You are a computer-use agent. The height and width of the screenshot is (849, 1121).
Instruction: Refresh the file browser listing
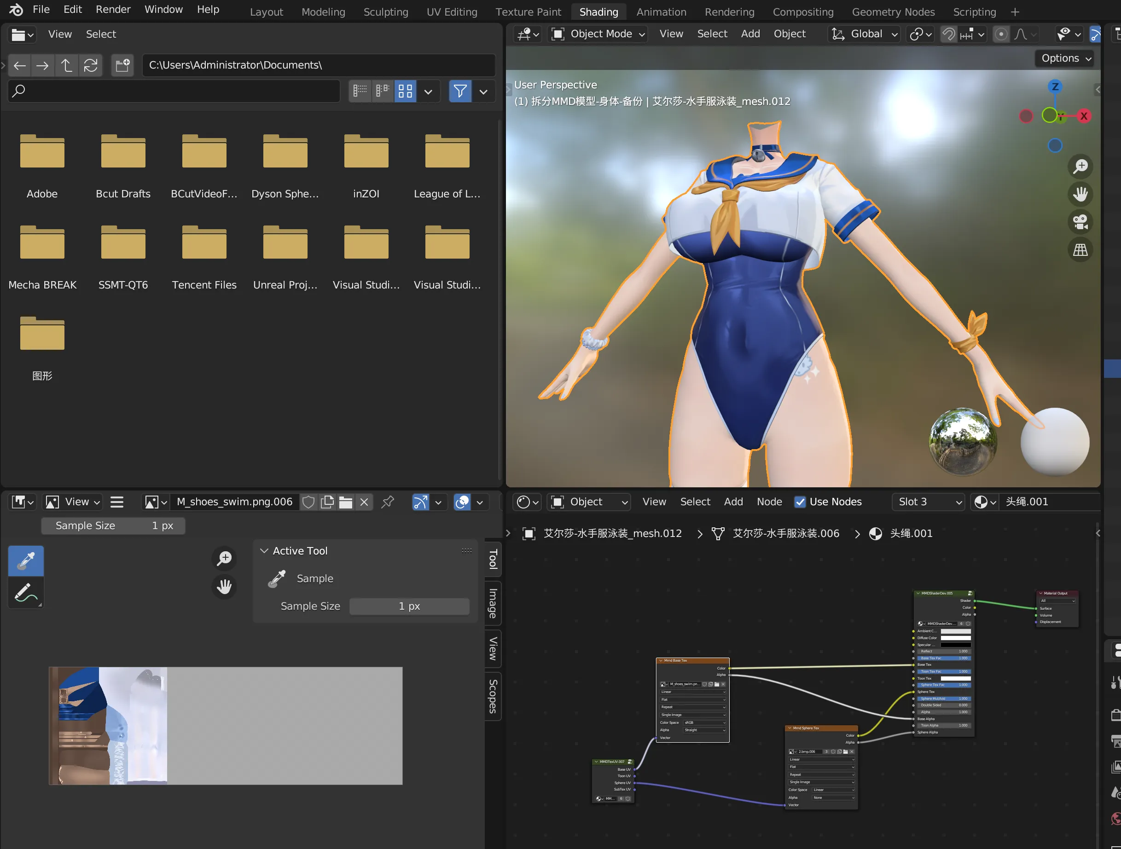tap(91, 65)
